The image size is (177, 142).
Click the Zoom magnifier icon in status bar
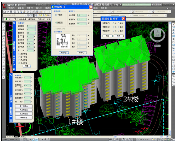coord(126,139)
